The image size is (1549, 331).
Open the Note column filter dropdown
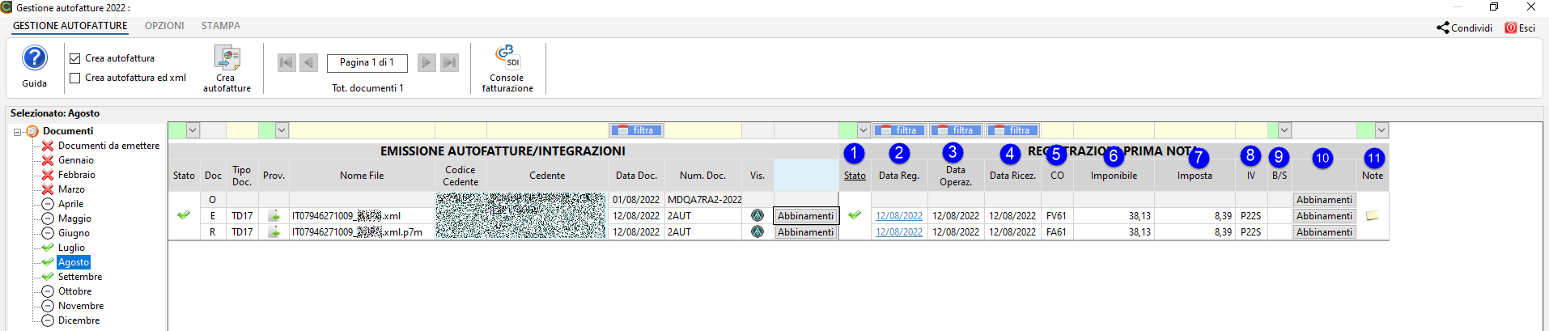(x=1381, y=130)
